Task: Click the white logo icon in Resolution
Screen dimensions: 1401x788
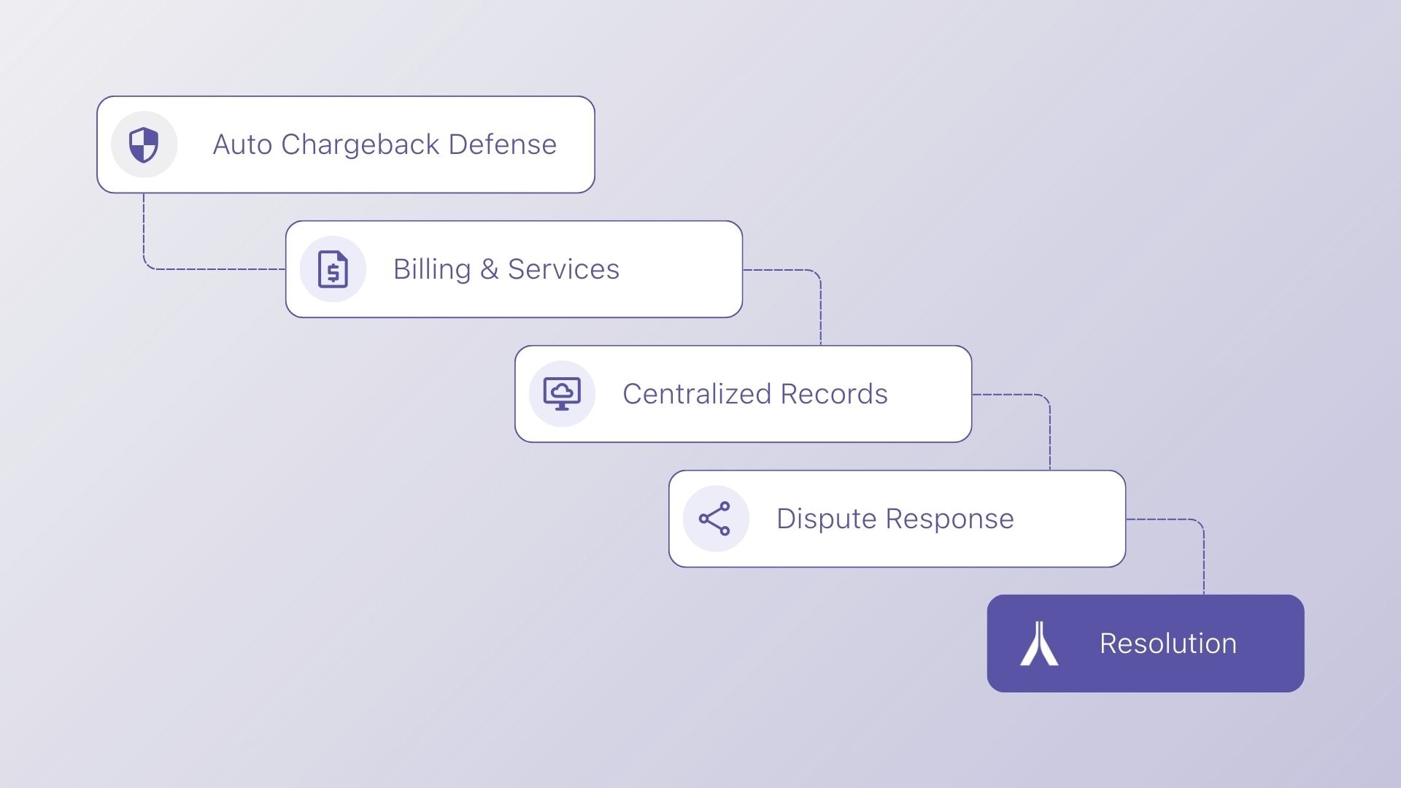Action: pyautogui.click(x=1039, y=644)
